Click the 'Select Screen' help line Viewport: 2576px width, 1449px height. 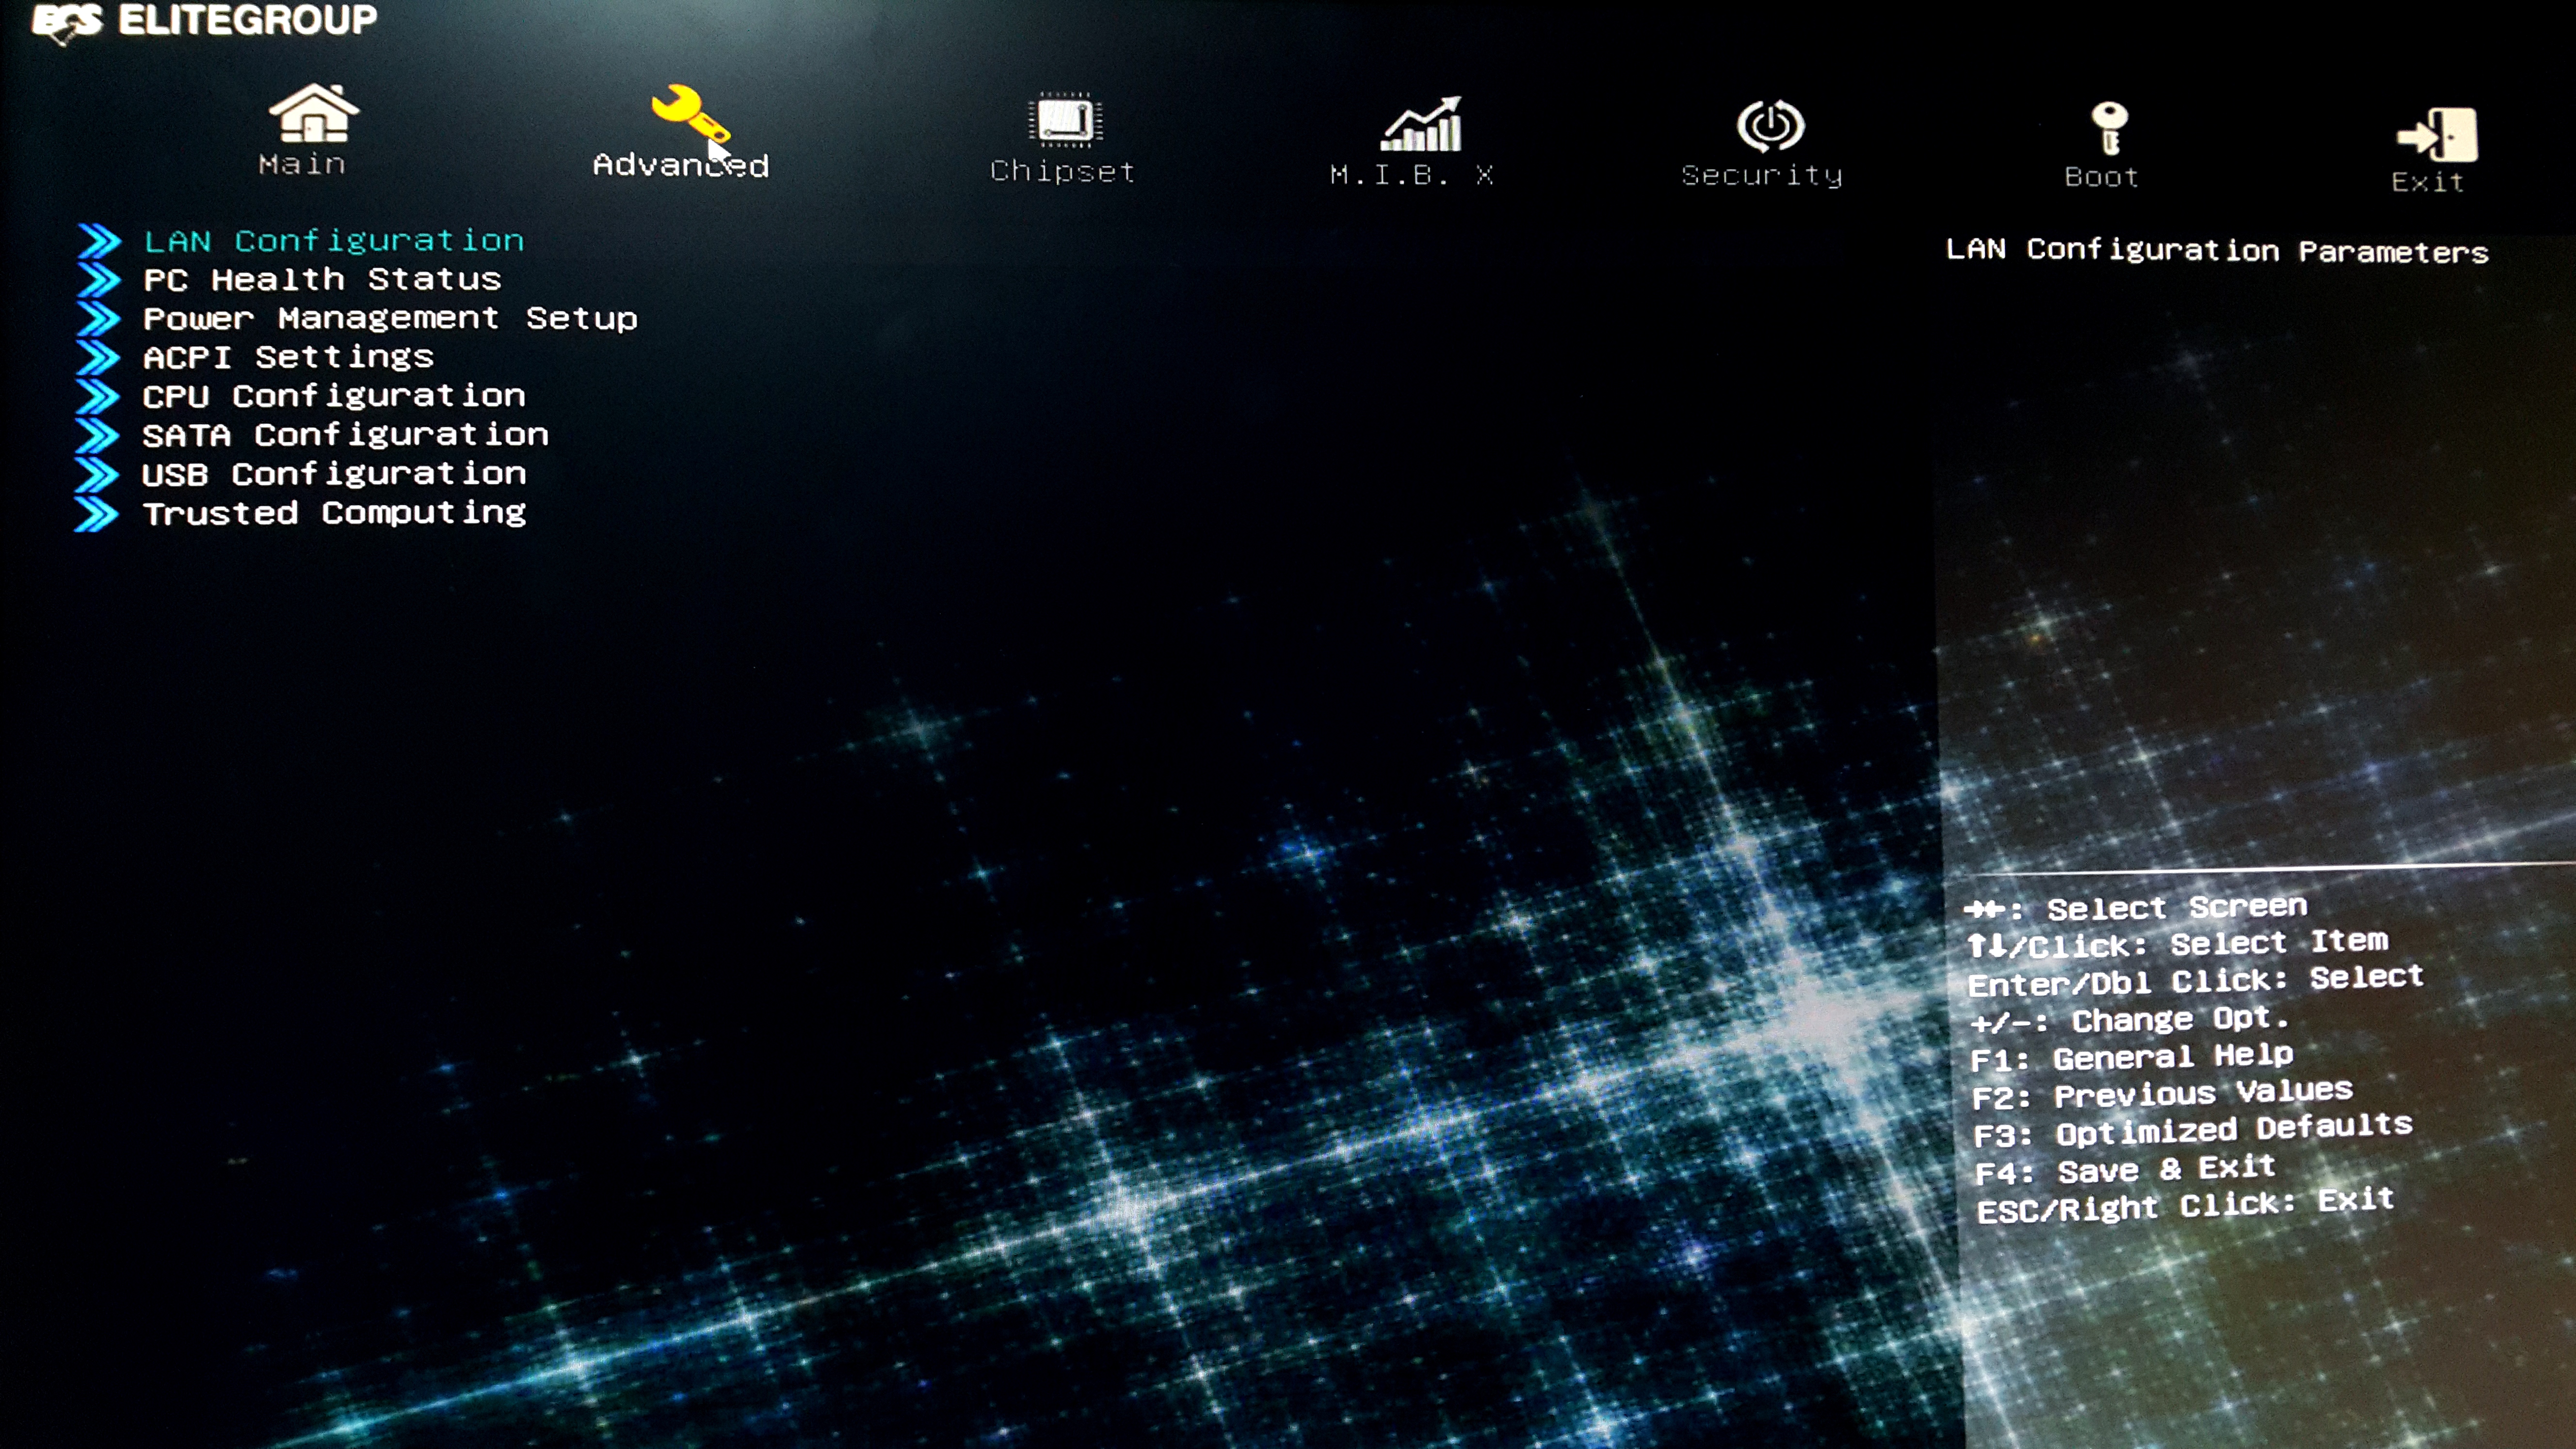[x=2135, y=907]
